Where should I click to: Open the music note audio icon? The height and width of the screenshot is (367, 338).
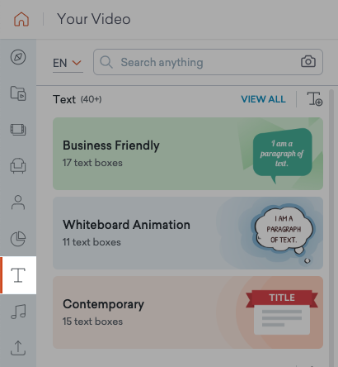18,312
